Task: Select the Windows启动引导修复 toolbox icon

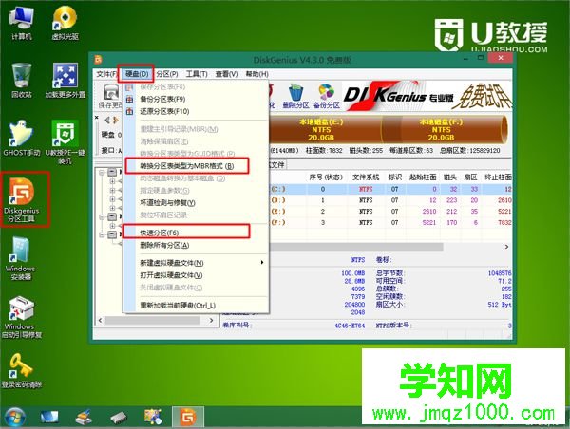Action: point(22,317)
